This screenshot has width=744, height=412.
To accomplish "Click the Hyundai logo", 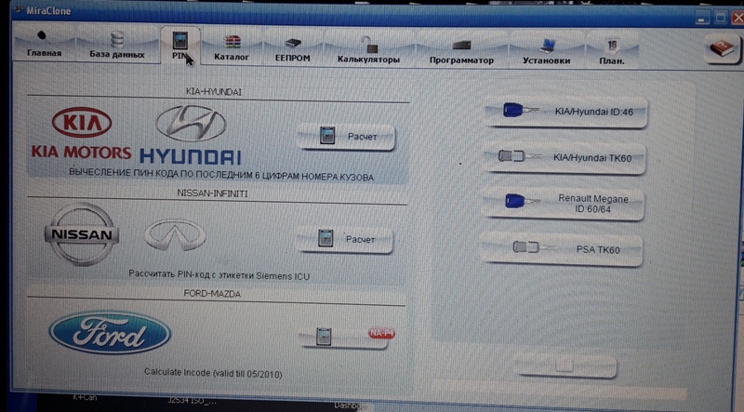I will tap(191, 123).
